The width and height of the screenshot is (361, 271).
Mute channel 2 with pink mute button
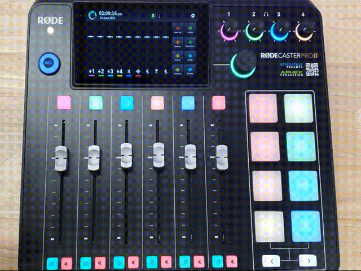[x=100, y=263]
